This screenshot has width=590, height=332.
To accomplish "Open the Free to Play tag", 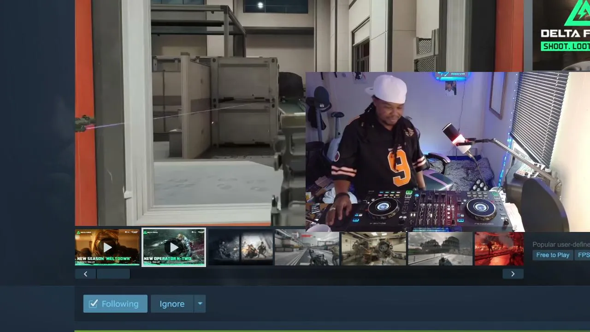I will tap(553, 255).
